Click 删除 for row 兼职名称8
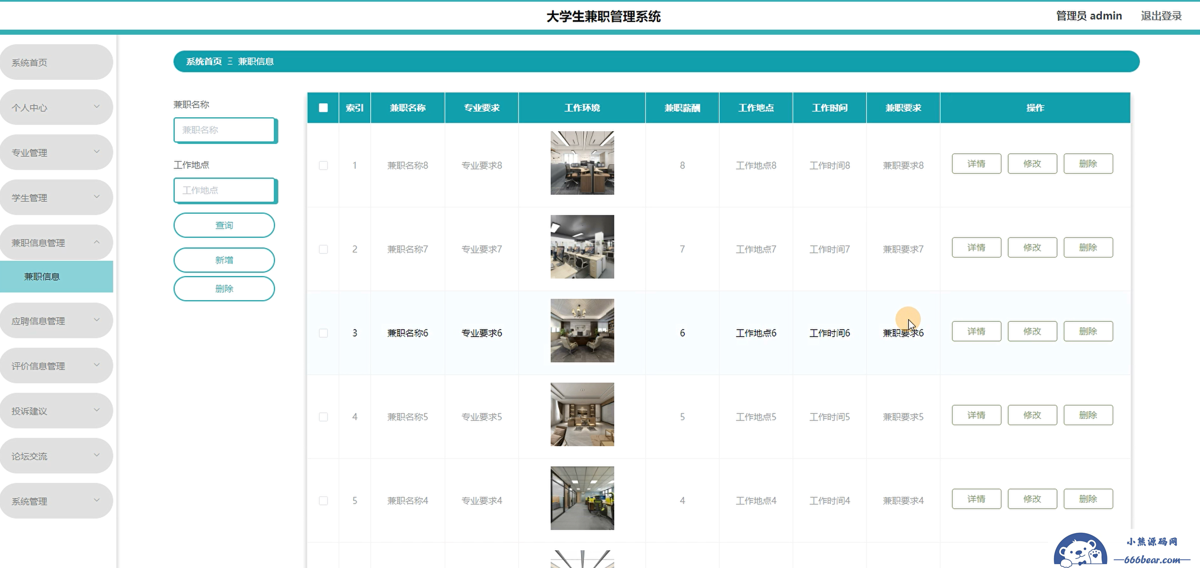 pyautogui.click(x=1088, y=164)
